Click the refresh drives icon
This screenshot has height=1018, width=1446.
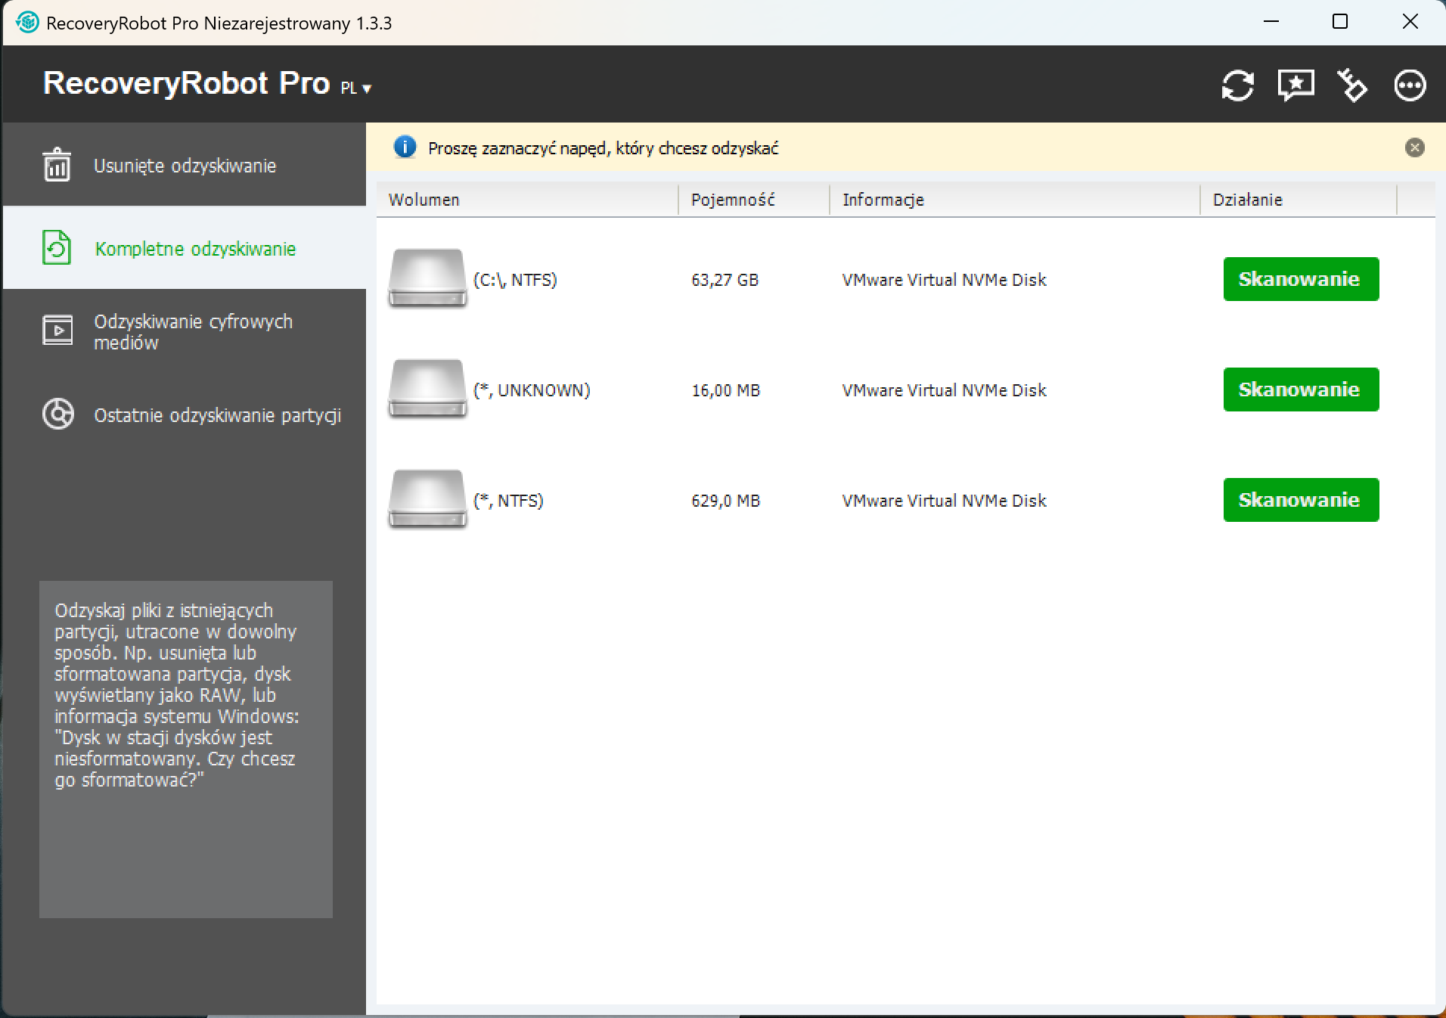1238,85
